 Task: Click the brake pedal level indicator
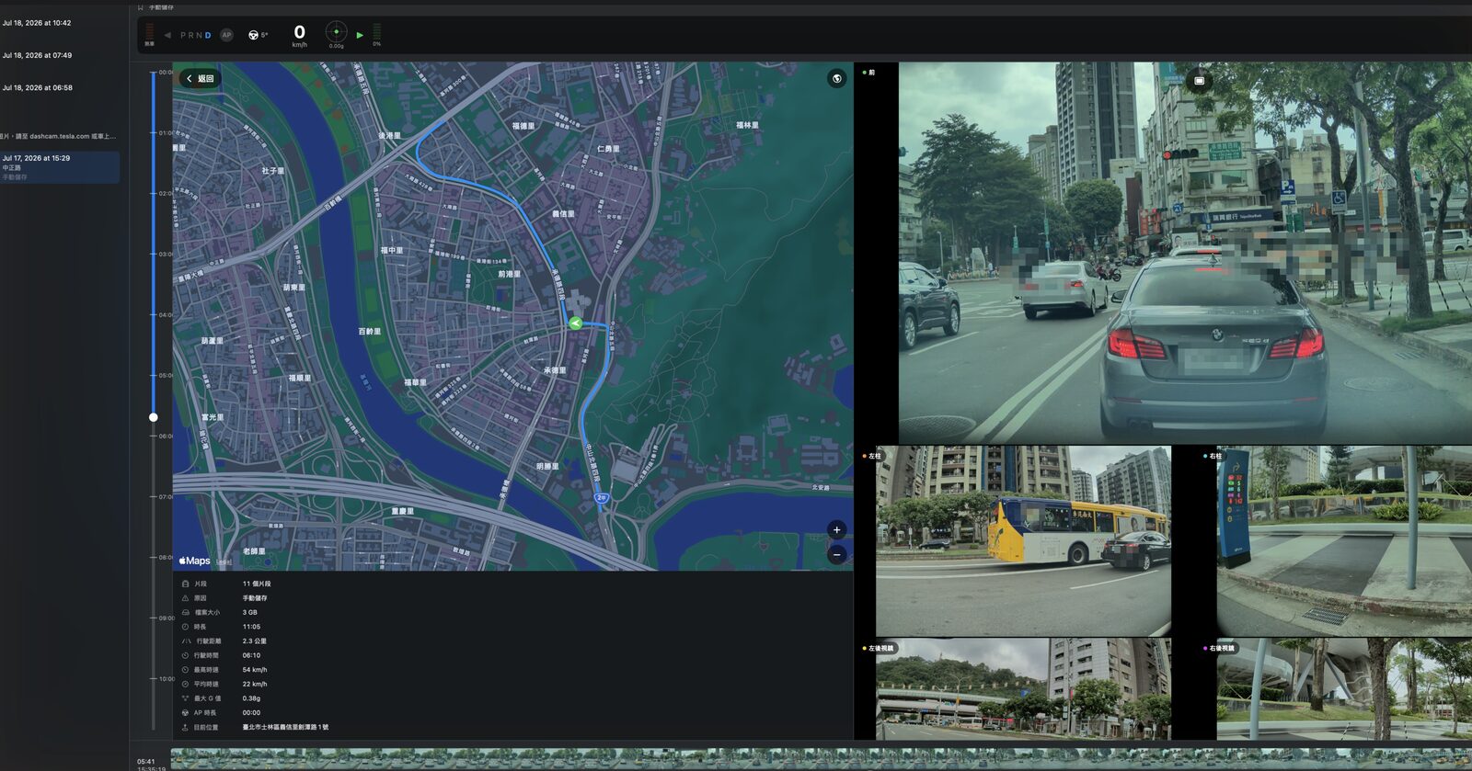tap(149, 33)
